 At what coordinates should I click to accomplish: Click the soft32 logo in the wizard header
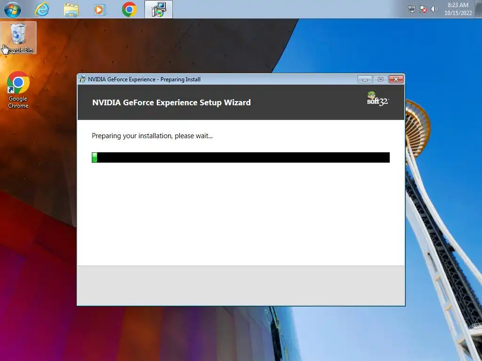(378, 99)
